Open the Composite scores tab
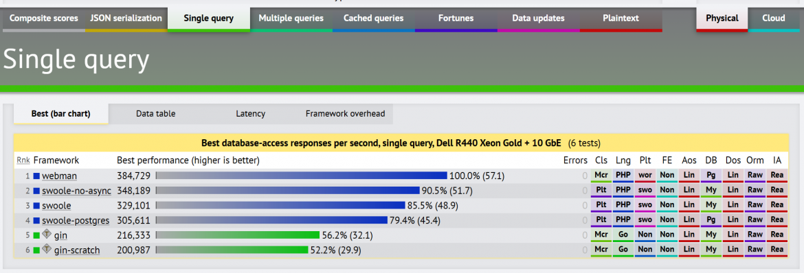Viewport: 804px width, 273px height. tap(44, 19)
